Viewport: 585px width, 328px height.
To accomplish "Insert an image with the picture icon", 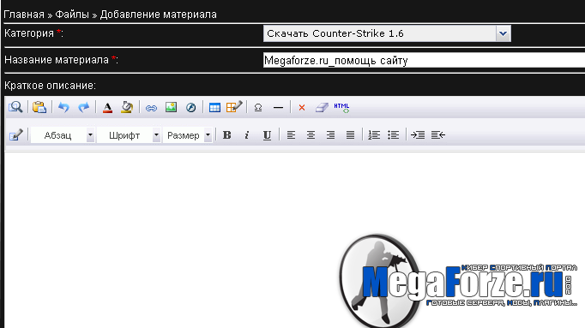I will point(171,107).
